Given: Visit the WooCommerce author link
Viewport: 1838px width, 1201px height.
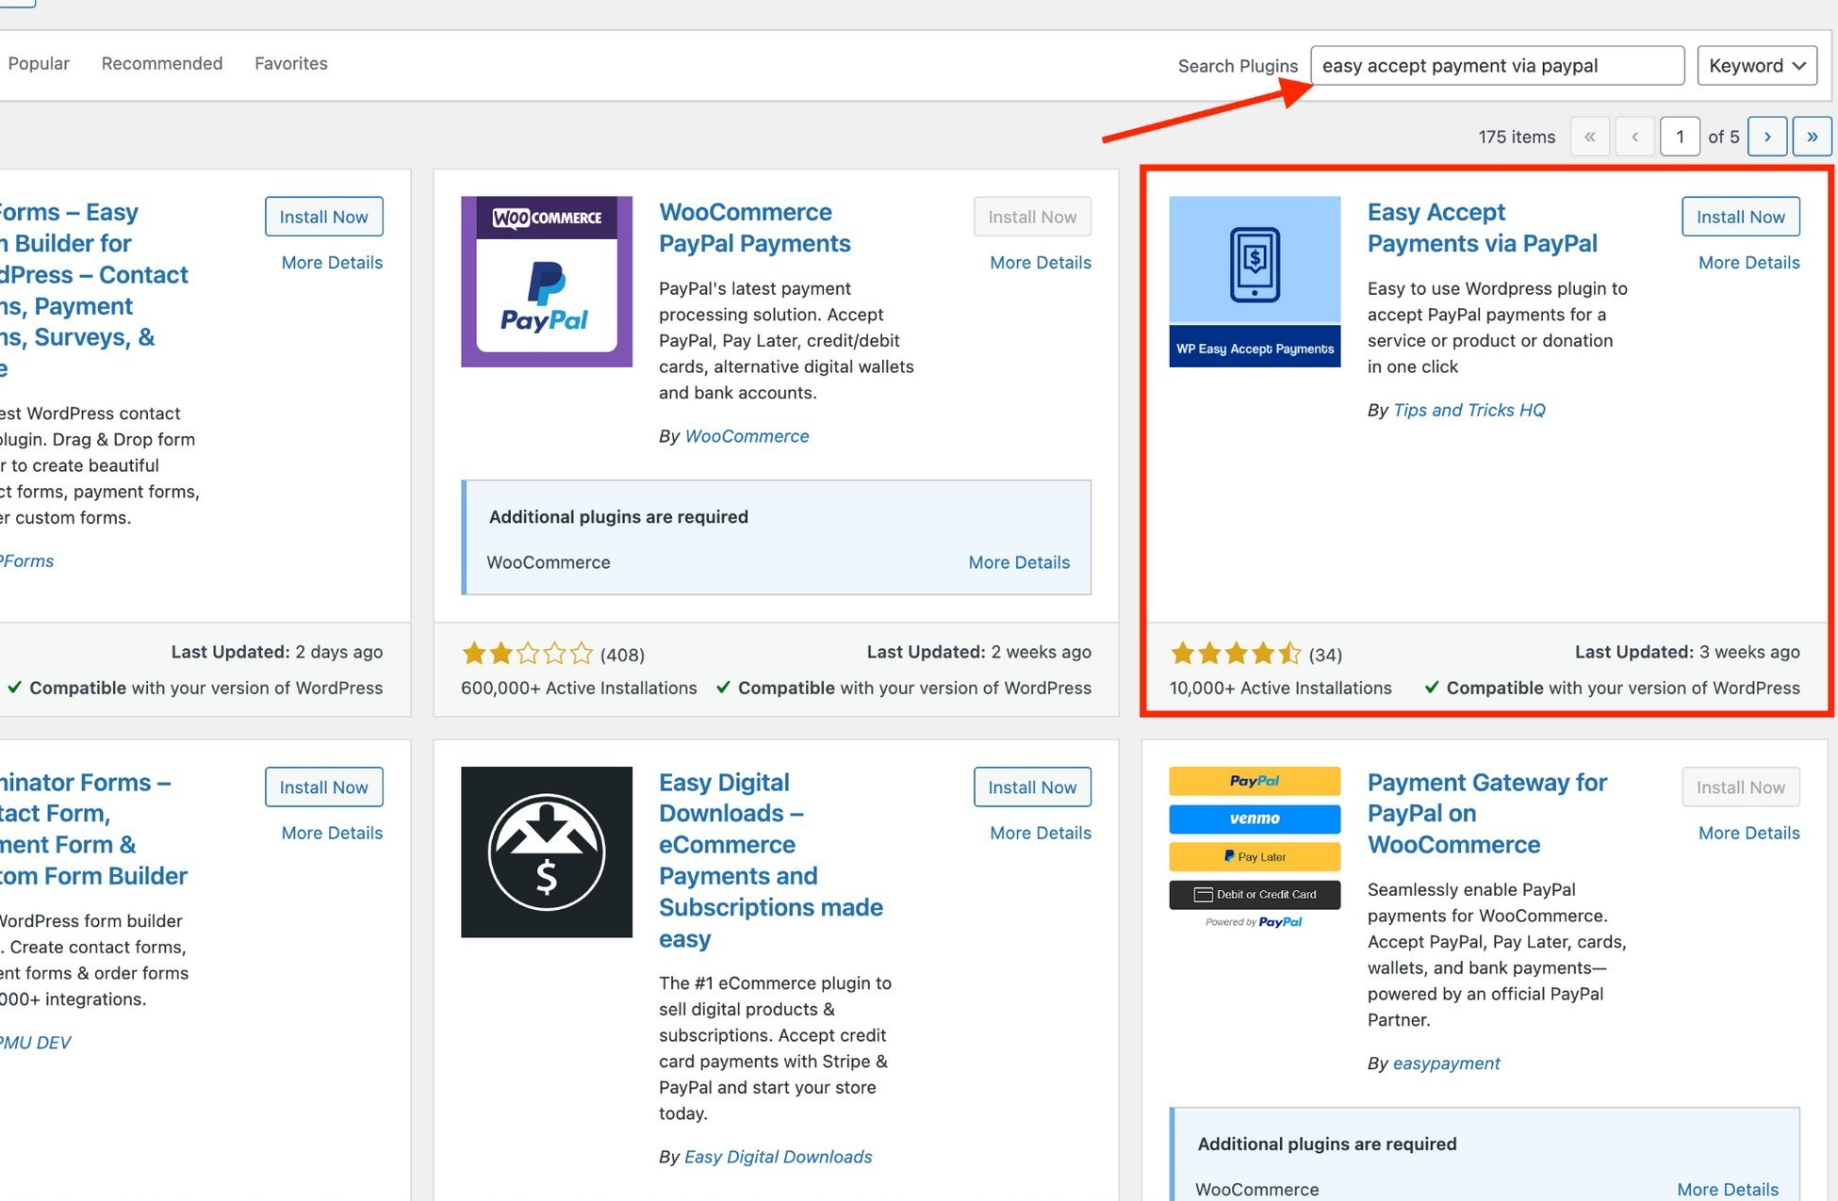Looking at the screenshot, I should 747,436.
